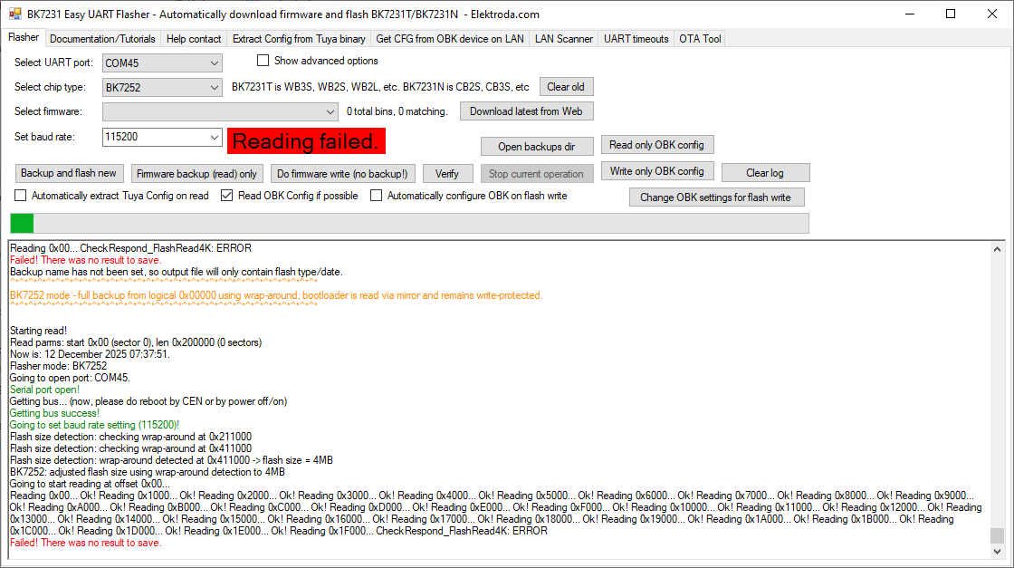Switch to the LAN Scanner tab
This screenshot has width=1014, height=568.
tap(564, 39)
